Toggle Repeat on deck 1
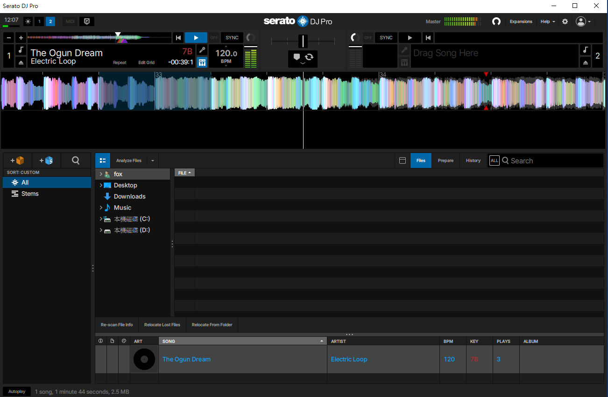Screen dimensions: 608x397 (120, 63)
